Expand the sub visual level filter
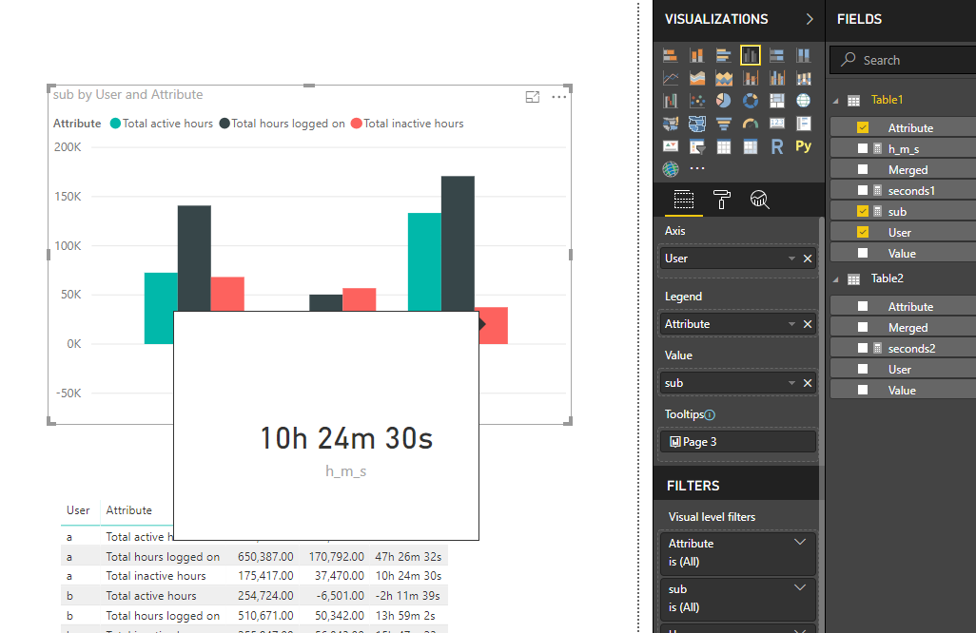This screenshot has width=976, height=633. (800, 587)
